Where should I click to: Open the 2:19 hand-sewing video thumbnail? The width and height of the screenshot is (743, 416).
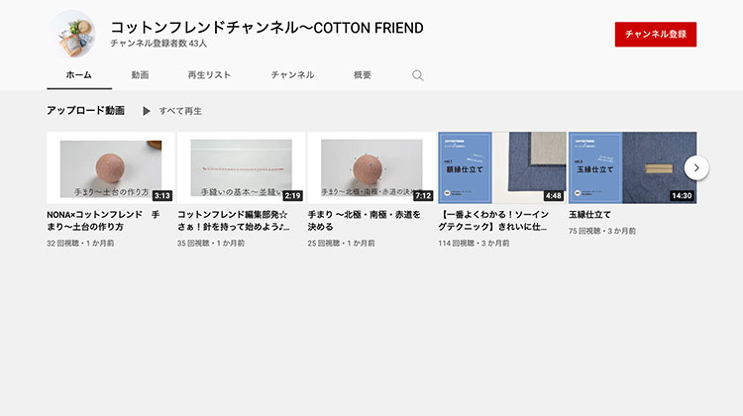tap(241, 167)
